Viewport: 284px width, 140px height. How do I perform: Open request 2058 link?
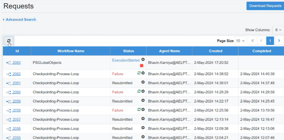click(x=16, y=110)
